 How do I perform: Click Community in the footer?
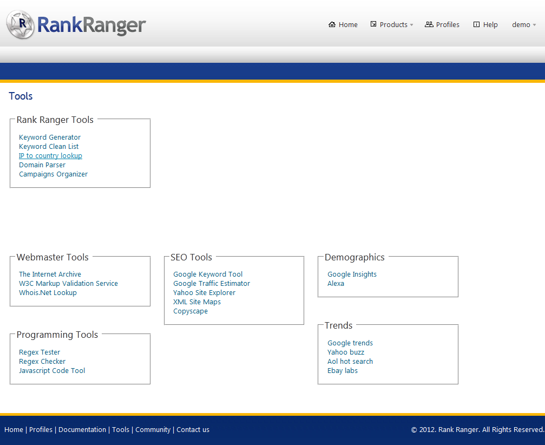[153, 430]
